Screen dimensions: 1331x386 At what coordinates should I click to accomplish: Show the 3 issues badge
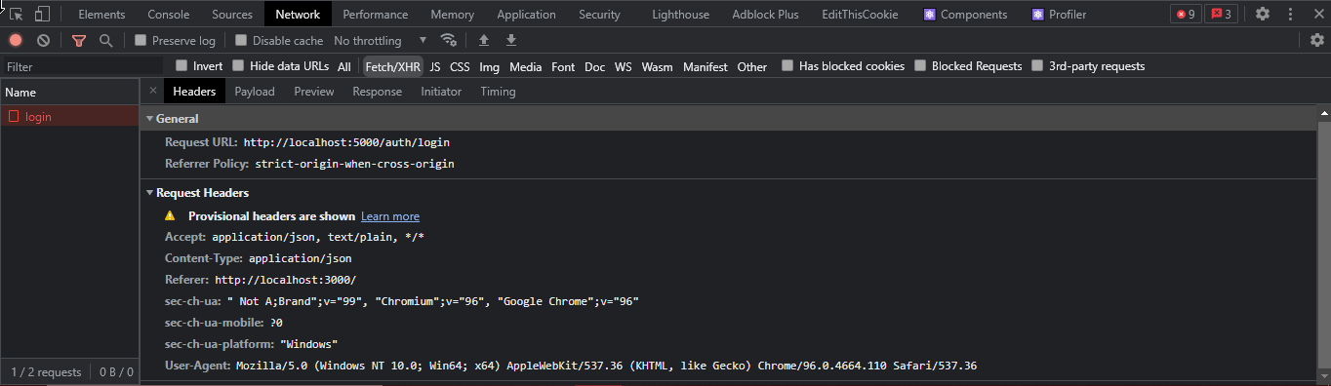(1220, 14)
